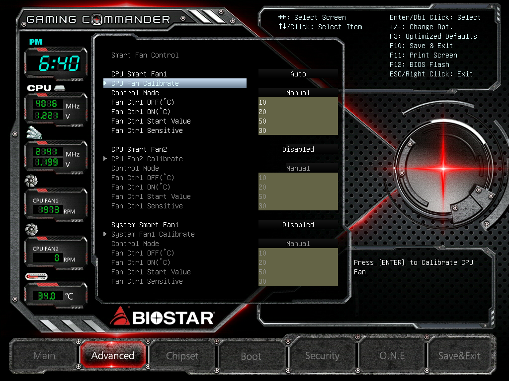Click the fan icon above CPU FAN2
This screenshot has height=381, width=509.
[31, 229]
